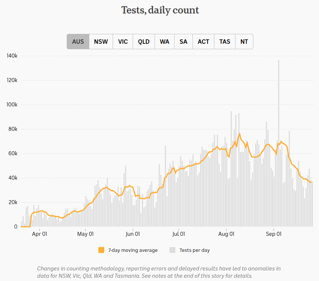Open the VIC state tab

(x=123, y=42)
